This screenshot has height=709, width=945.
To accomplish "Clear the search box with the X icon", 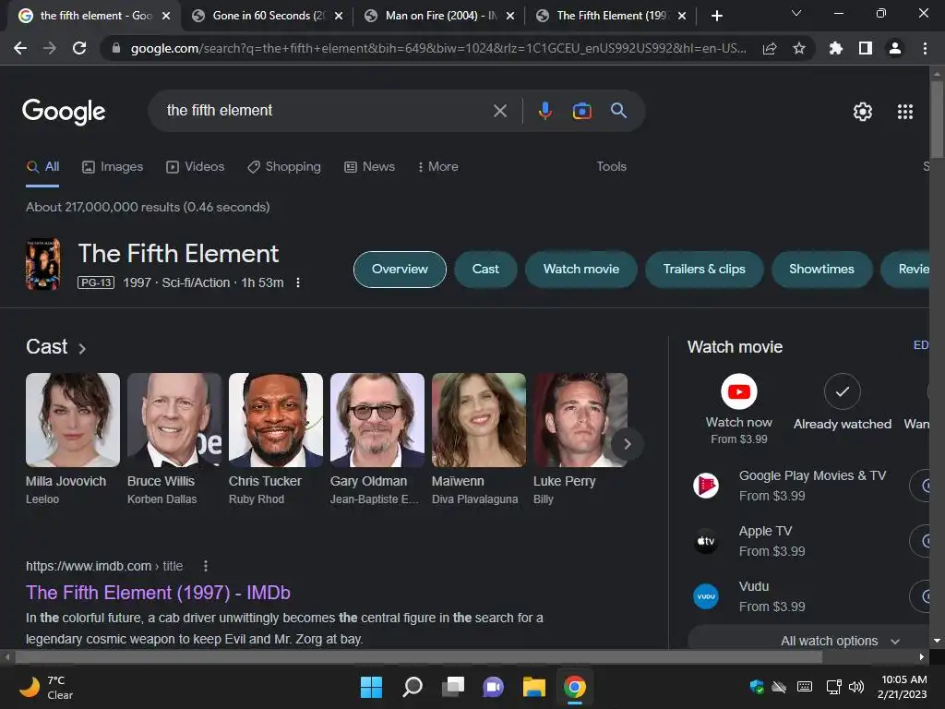I will pos(499,111).
